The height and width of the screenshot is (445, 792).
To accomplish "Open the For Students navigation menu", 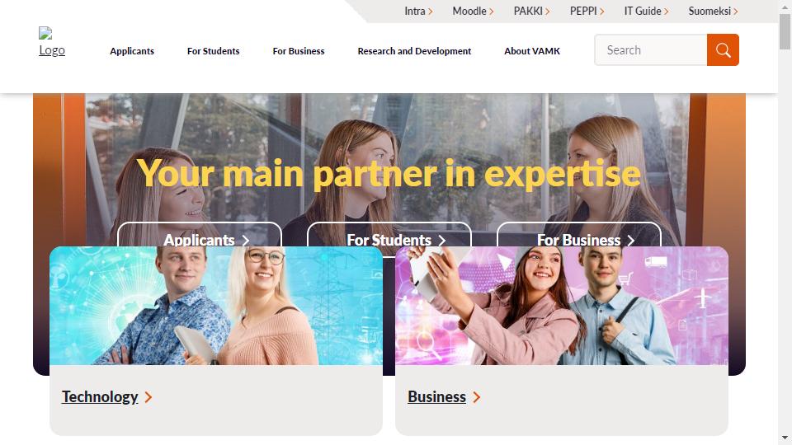I will (x=213, y=51).
